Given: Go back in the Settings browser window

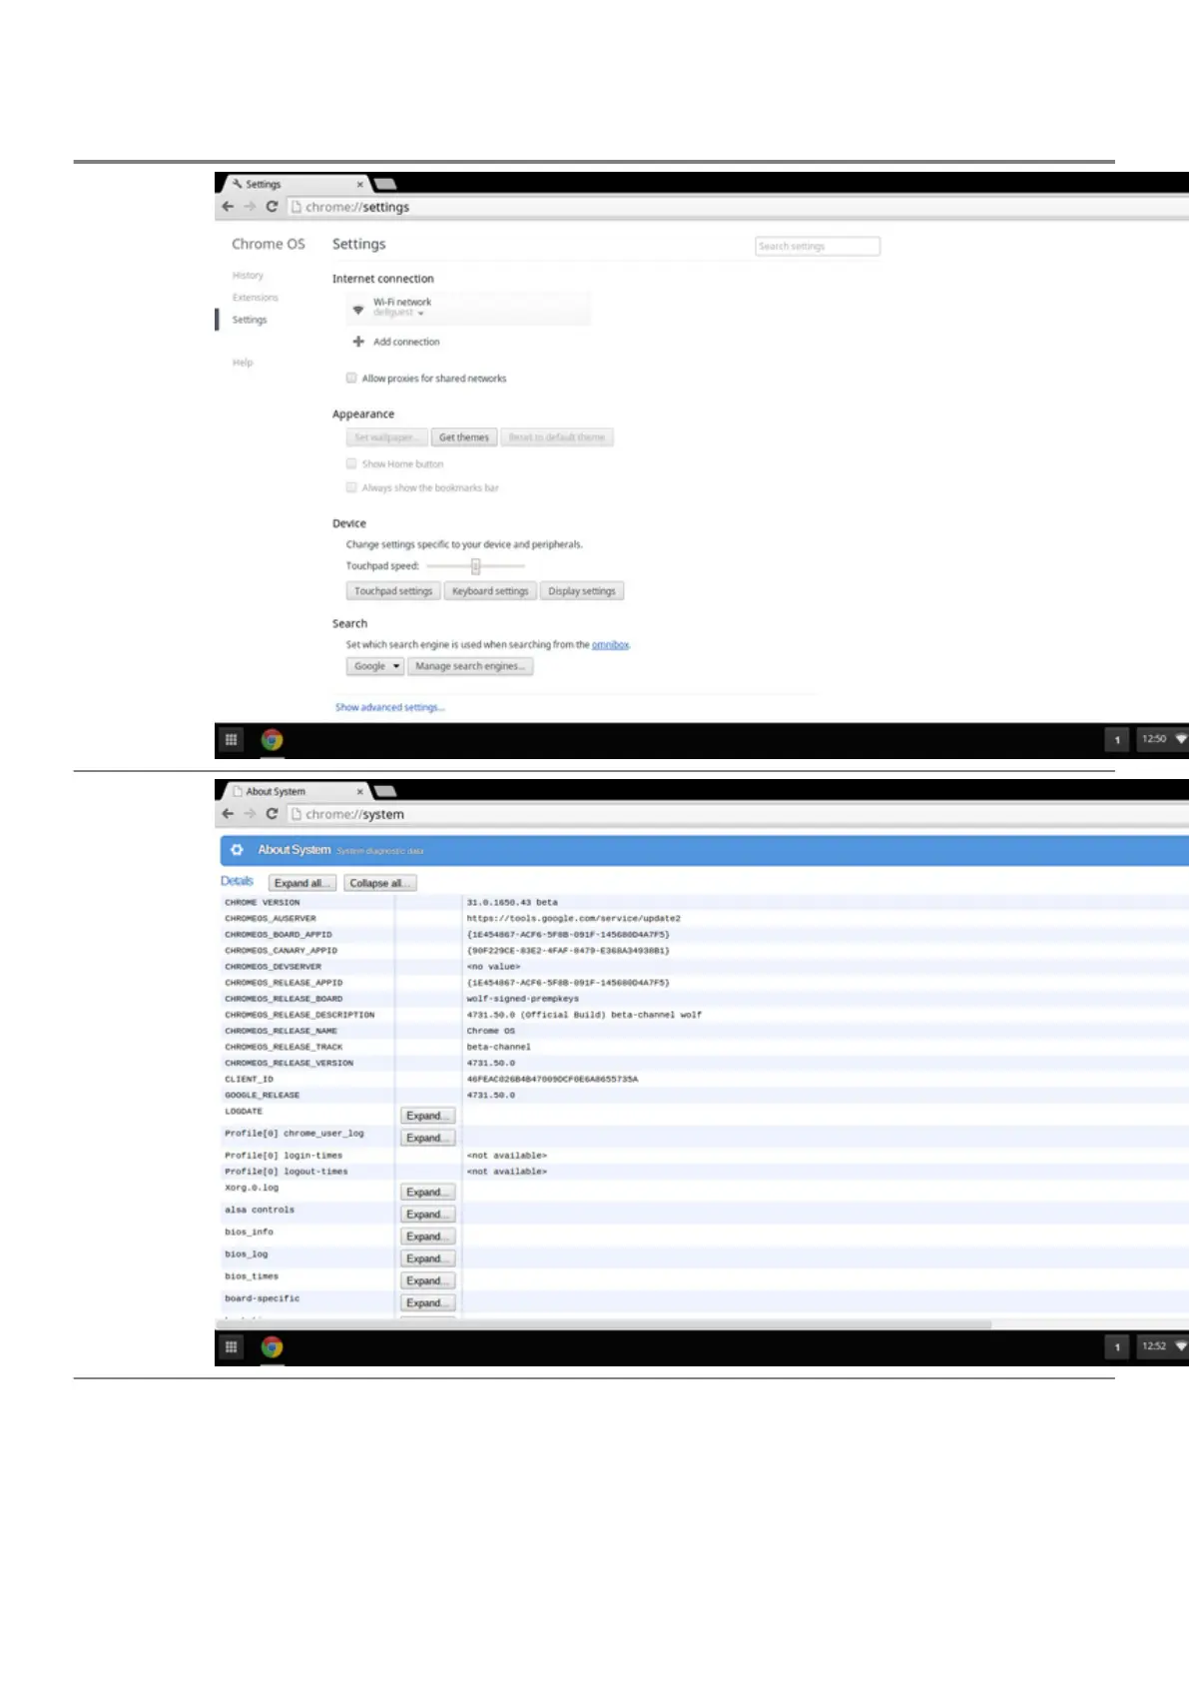Looking at the screenshot, I should 228,207.
